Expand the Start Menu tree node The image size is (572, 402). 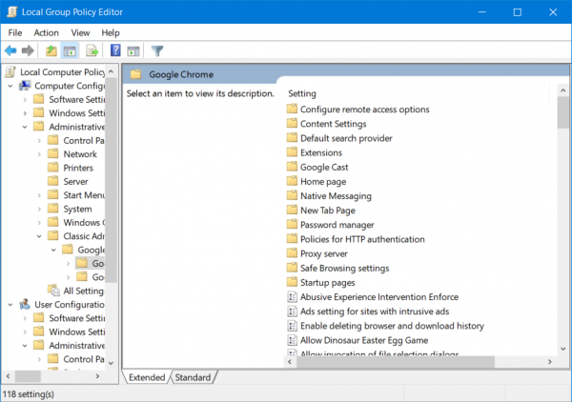39,195
